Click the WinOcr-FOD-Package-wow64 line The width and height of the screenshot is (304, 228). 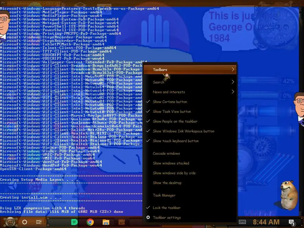coord(50,151)
